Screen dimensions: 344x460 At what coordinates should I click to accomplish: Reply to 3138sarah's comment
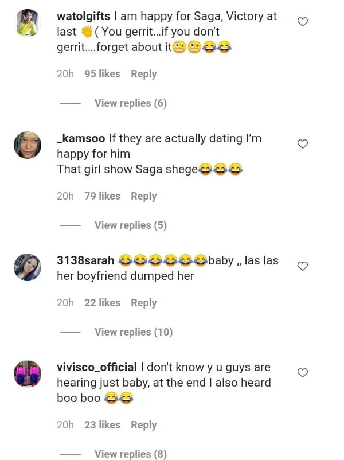tap(143, 303)
